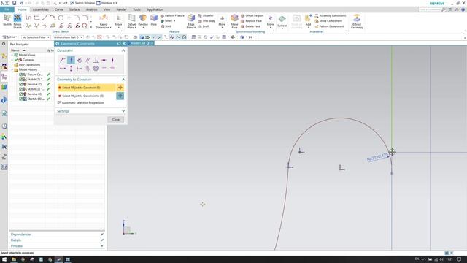Click the Assembly Constraints button
Image resolution: width=467 pixels, height=263 pixels.
pyautogui.click(x=331, y=15)
